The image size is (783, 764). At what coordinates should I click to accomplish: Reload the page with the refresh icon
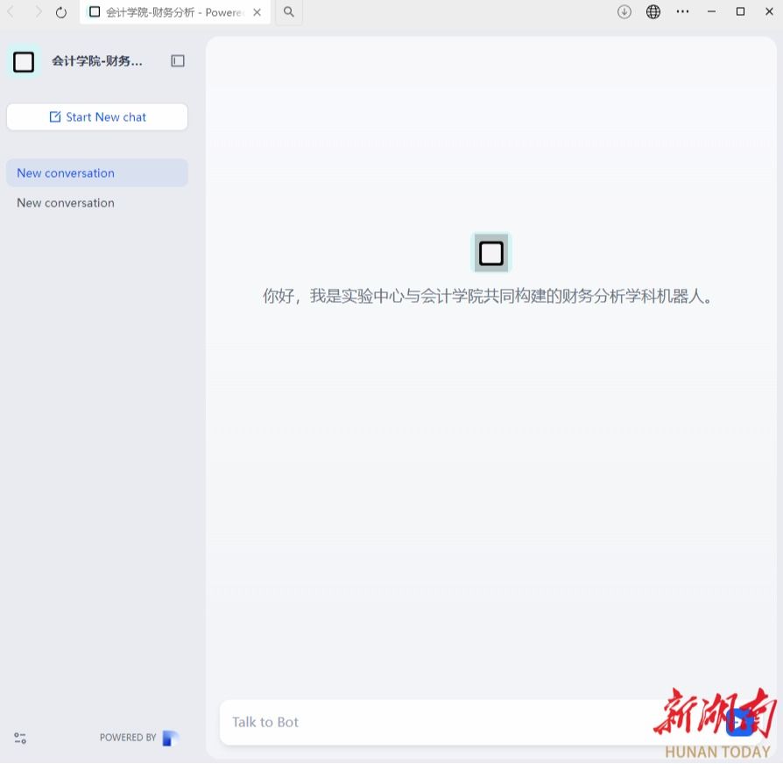61,12
